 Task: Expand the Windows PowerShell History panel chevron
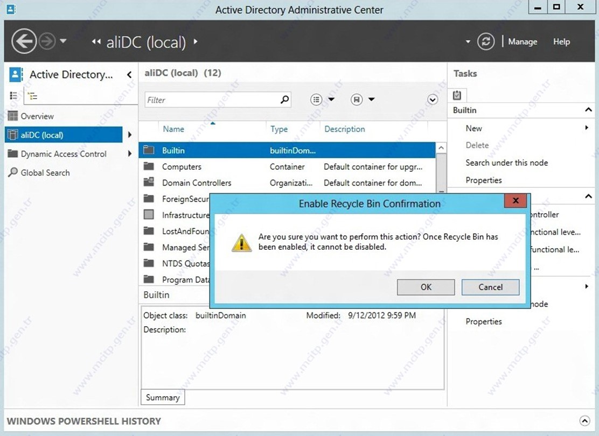(584, 421)
